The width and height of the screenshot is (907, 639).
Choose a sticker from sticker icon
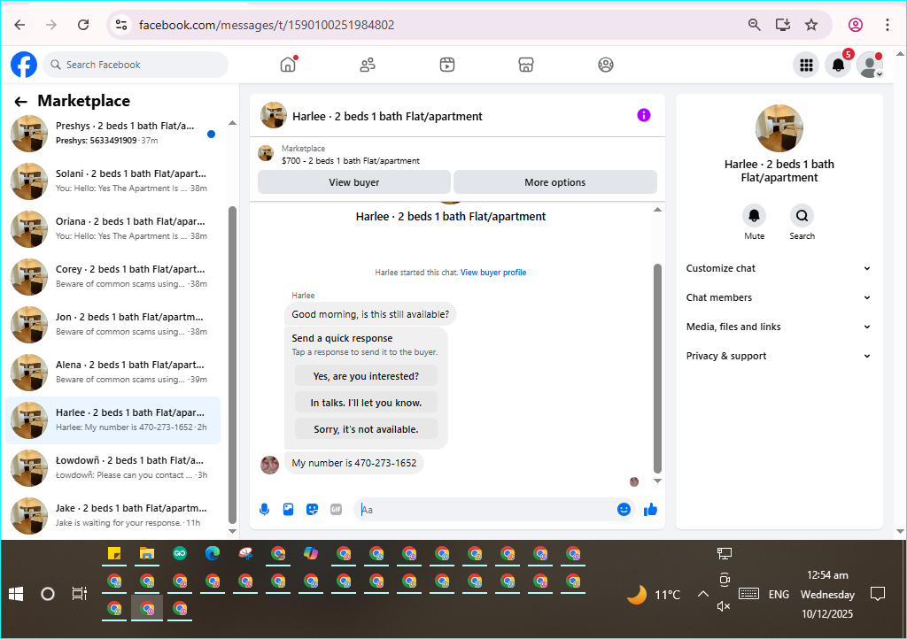click(x=313, y=510)
